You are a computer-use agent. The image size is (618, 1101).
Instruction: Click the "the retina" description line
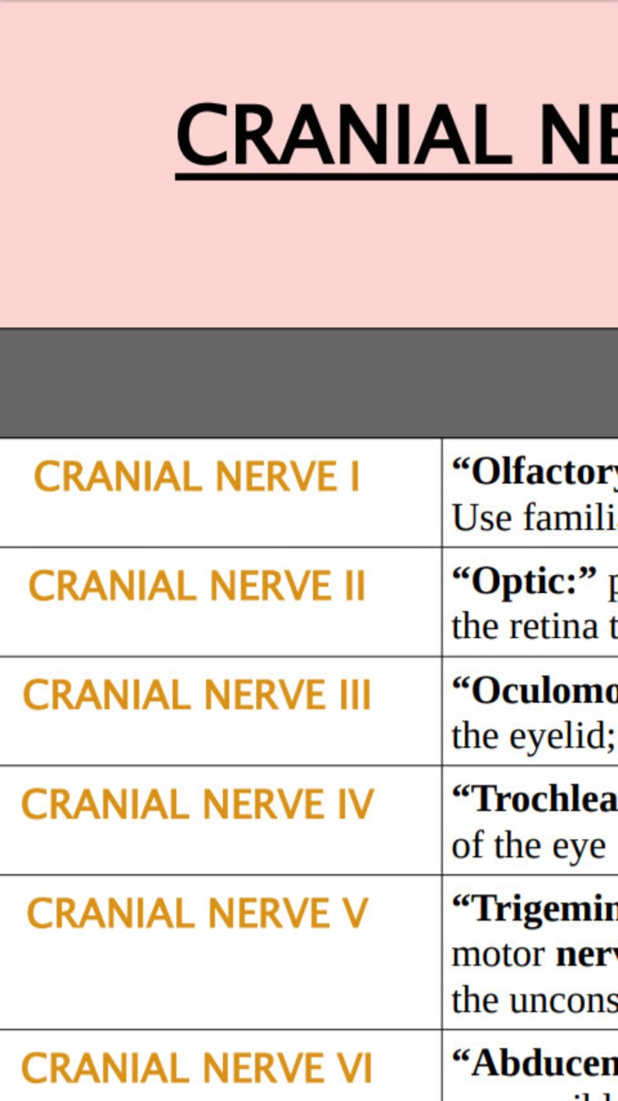click(535, 626)
